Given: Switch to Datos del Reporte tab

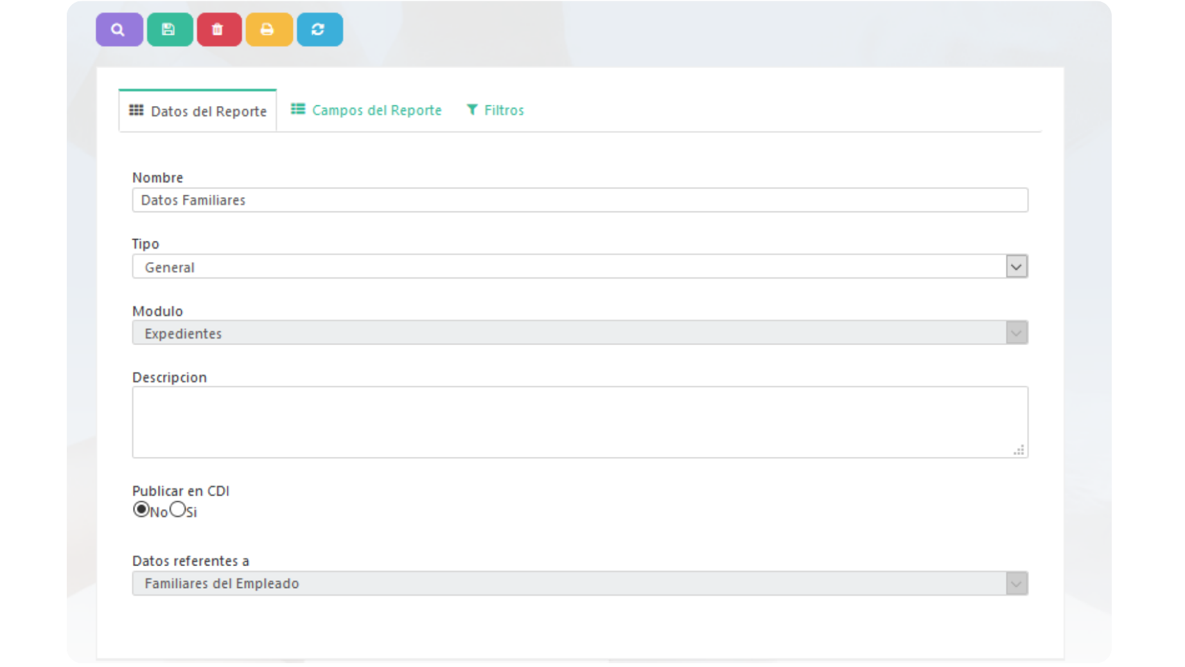Looking at the screenshot, I should click(x=198, y=111).
